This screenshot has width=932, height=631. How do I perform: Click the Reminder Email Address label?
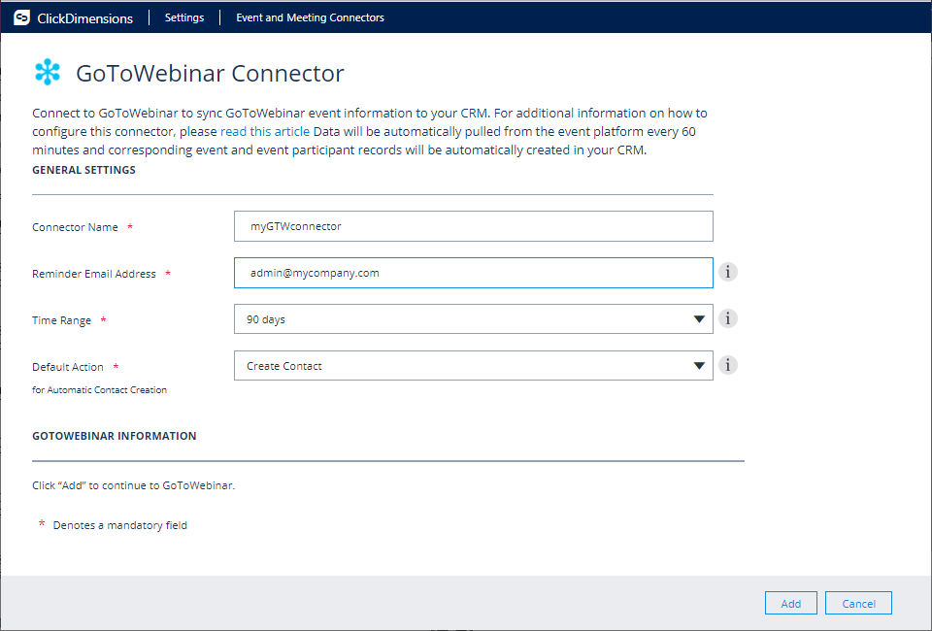[x=94, y=274]
